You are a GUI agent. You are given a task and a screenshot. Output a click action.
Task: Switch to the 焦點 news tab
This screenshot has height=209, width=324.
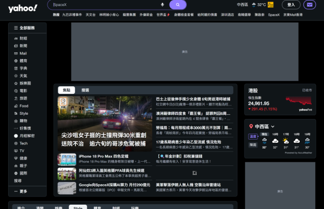click(x=66, y=90)
